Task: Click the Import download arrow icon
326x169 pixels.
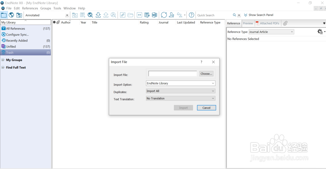Action: click(98, 15)
